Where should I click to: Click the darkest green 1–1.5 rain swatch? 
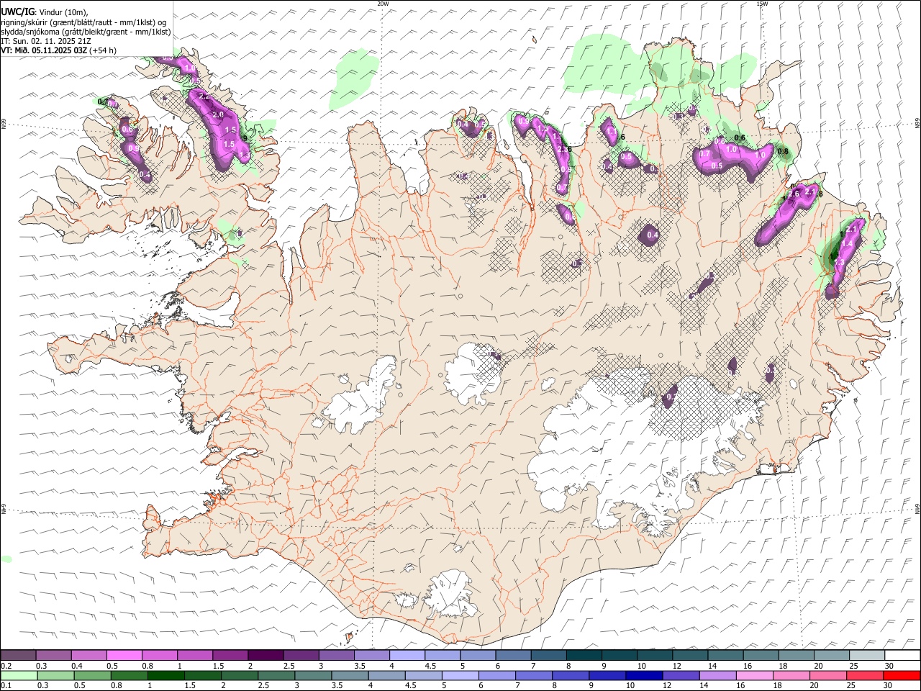(165, 675)
